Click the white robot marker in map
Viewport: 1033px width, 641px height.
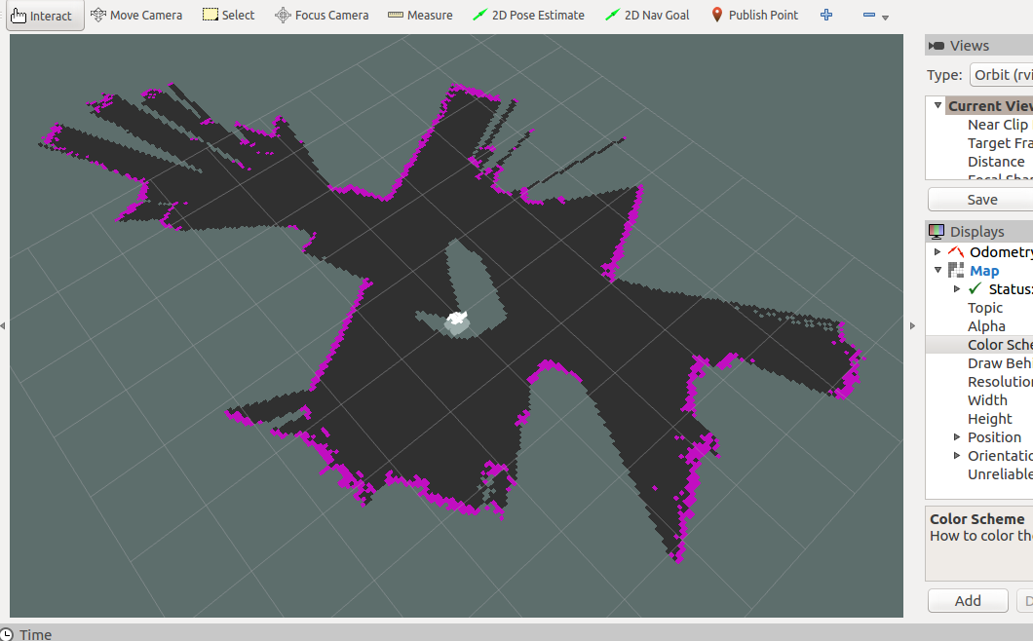pos(456,319)
